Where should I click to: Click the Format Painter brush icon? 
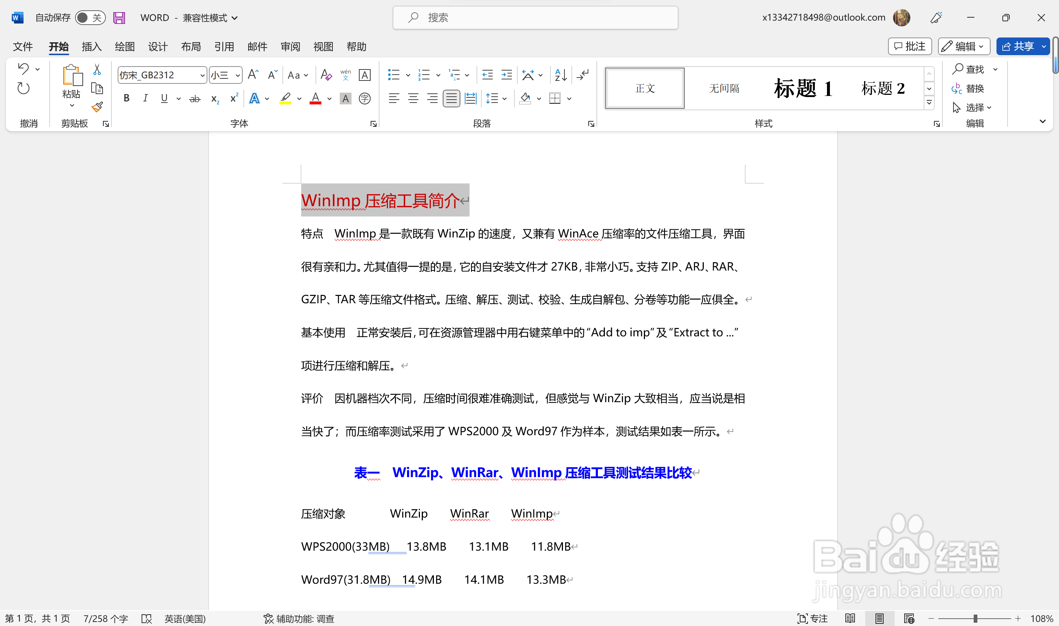(x=97, y=107)
